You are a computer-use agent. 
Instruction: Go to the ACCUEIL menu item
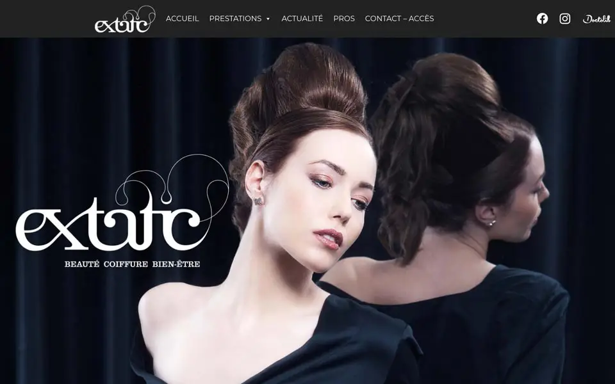tap(182, 19)
